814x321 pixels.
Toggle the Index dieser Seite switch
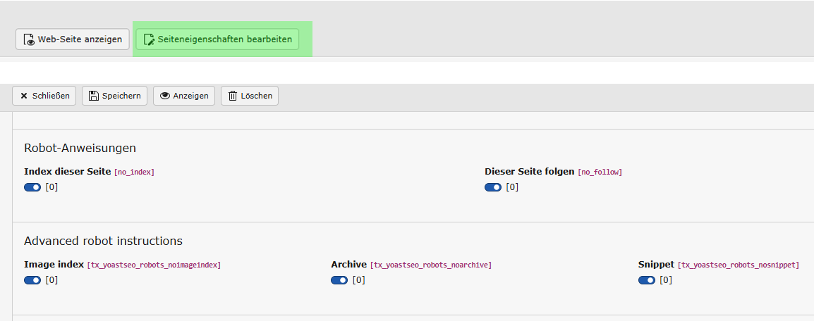[x=32, y=187]
